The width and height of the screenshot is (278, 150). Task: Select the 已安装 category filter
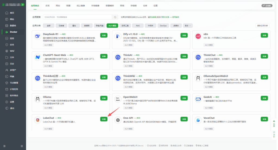[x=61, y=26]
